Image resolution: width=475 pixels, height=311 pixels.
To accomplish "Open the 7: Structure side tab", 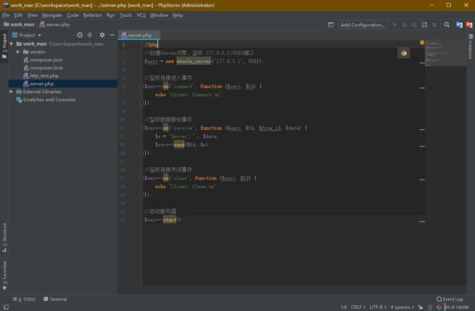I will click(x=4, y=237).
